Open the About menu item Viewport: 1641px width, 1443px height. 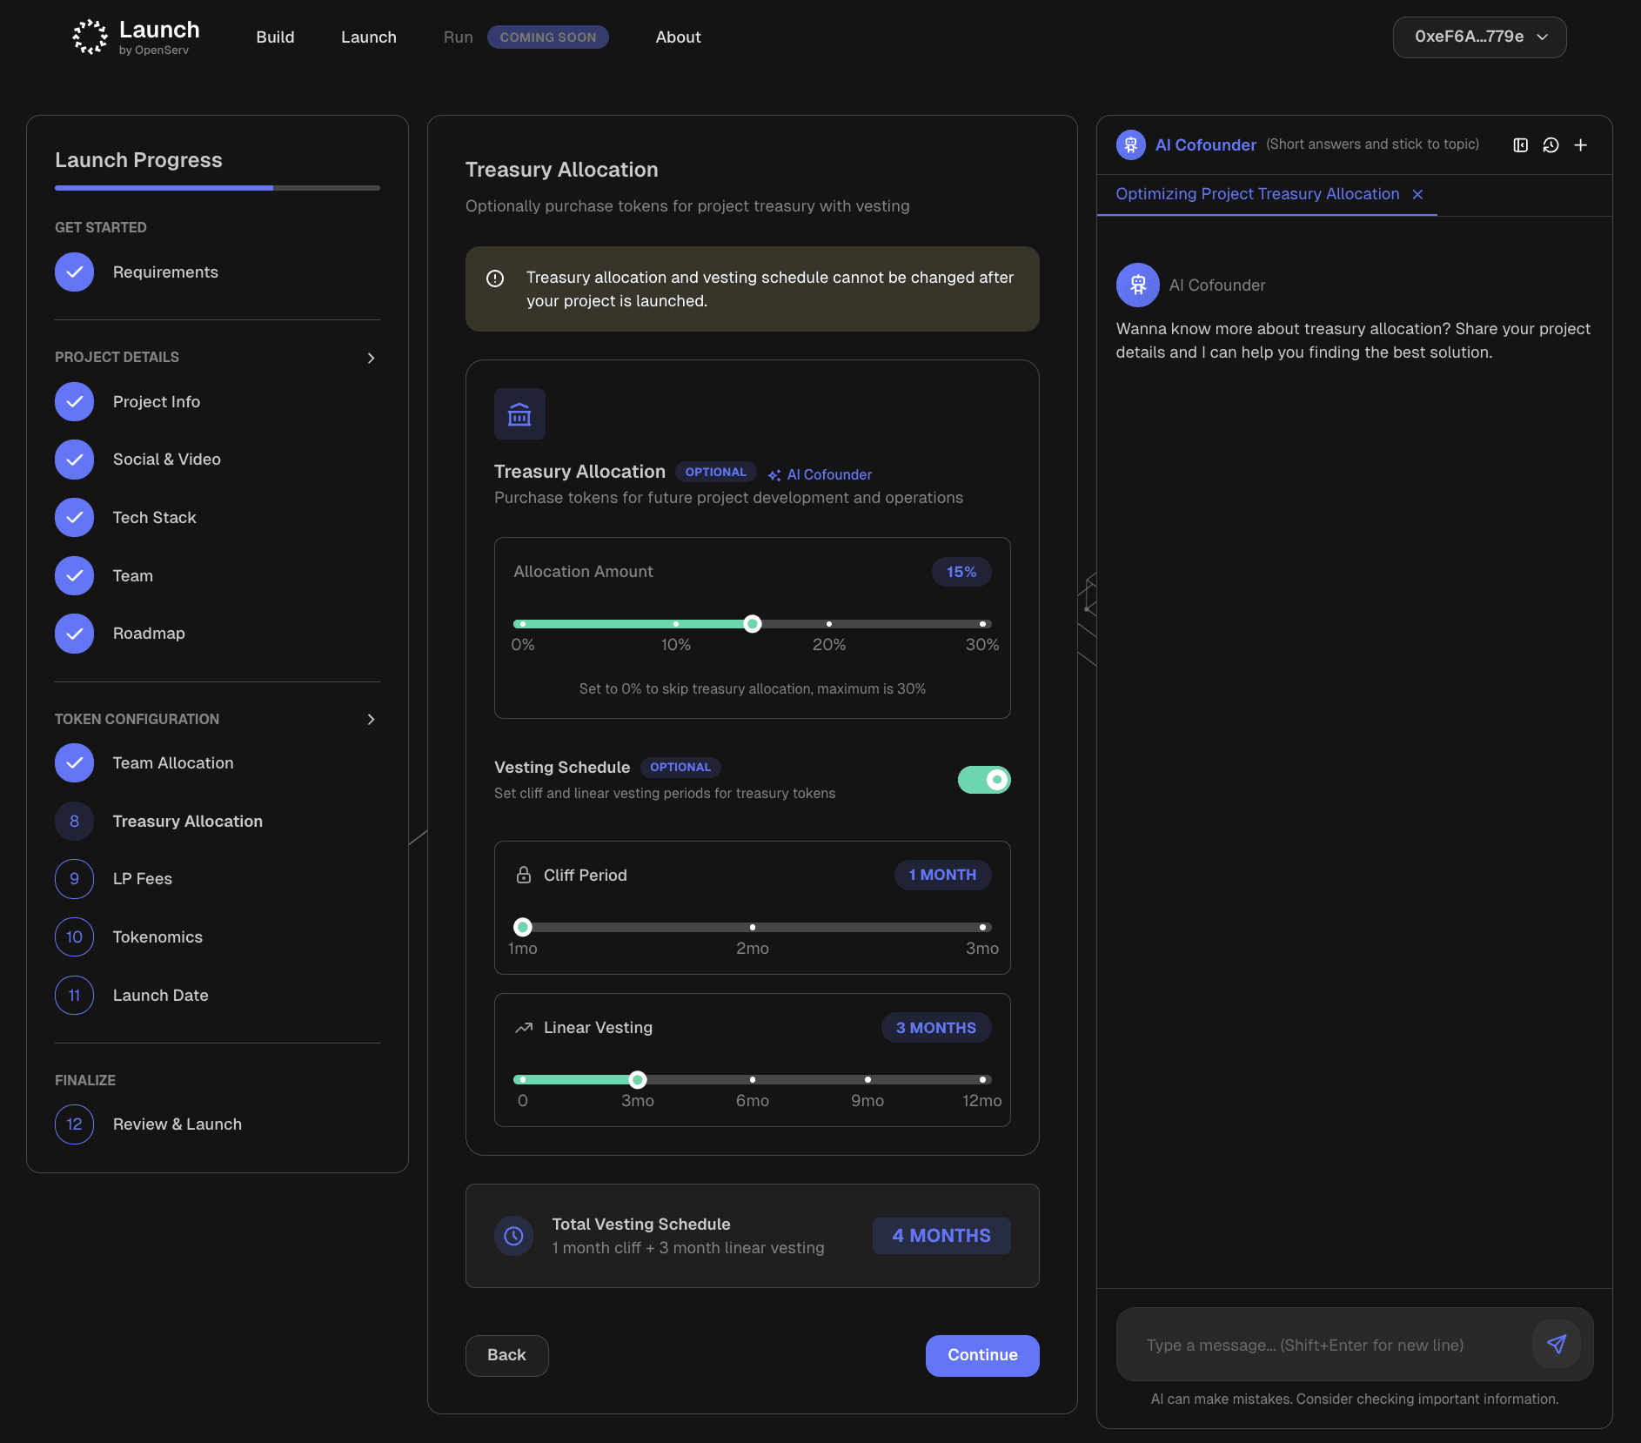(x=678, y=37)
